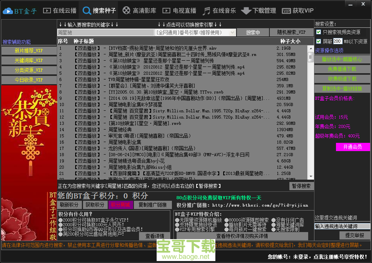Close the BT盒子 window

(363, 4)
